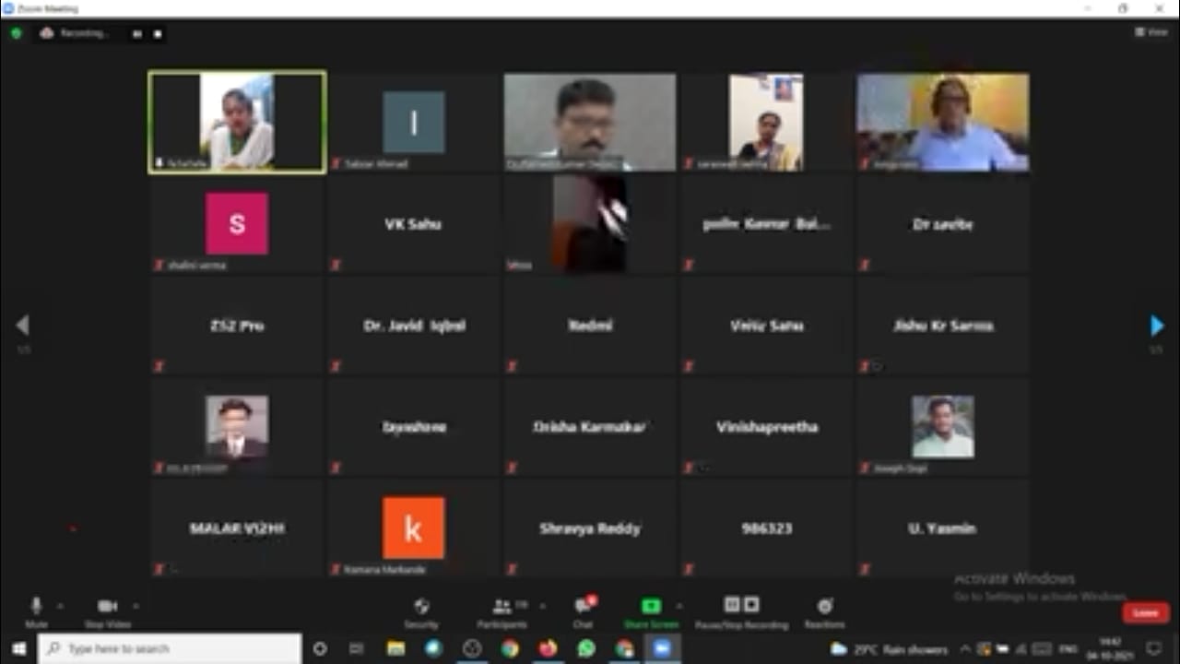Open the View layout menu
The image size is (1180, 664).
click(x=1150, y=32)
